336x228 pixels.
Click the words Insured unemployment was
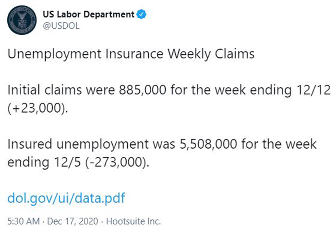coord(91,144)
